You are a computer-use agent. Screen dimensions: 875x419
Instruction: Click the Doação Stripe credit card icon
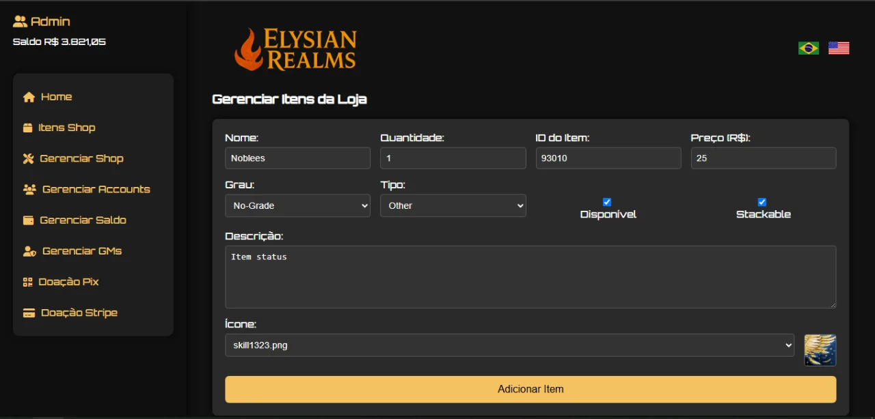29,313
